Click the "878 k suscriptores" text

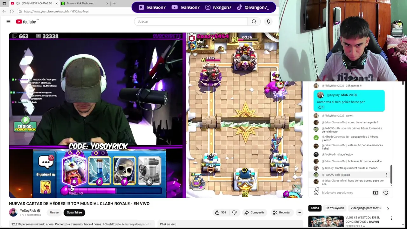(x=30, y=215)
